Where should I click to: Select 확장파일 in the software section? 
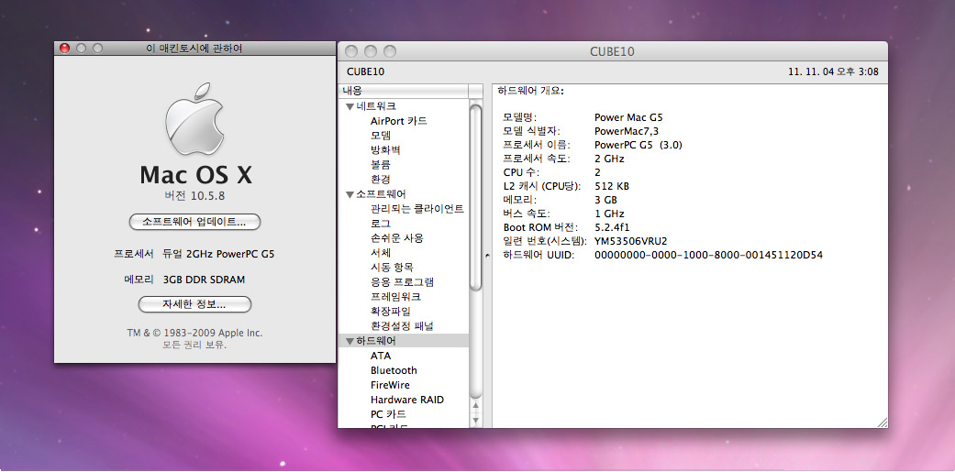(390, 312)
